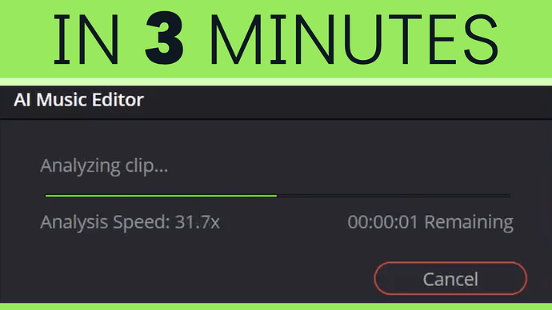Click the 00:00:01 timecode readout

382,222
